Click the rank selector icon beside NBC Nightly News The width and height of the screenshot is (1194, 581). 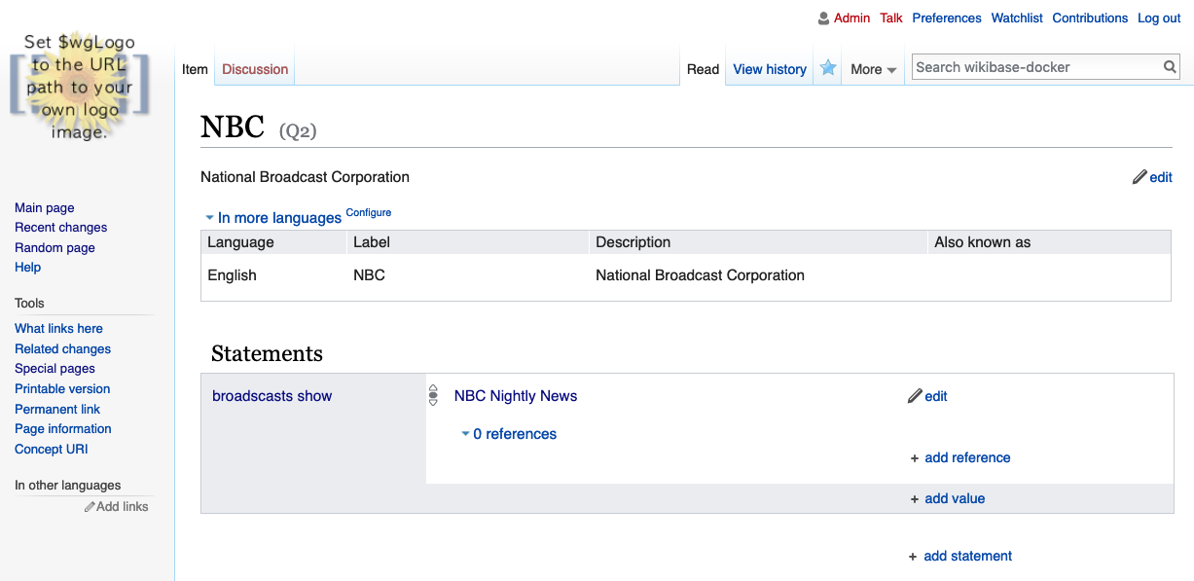(x=433, y=396)
